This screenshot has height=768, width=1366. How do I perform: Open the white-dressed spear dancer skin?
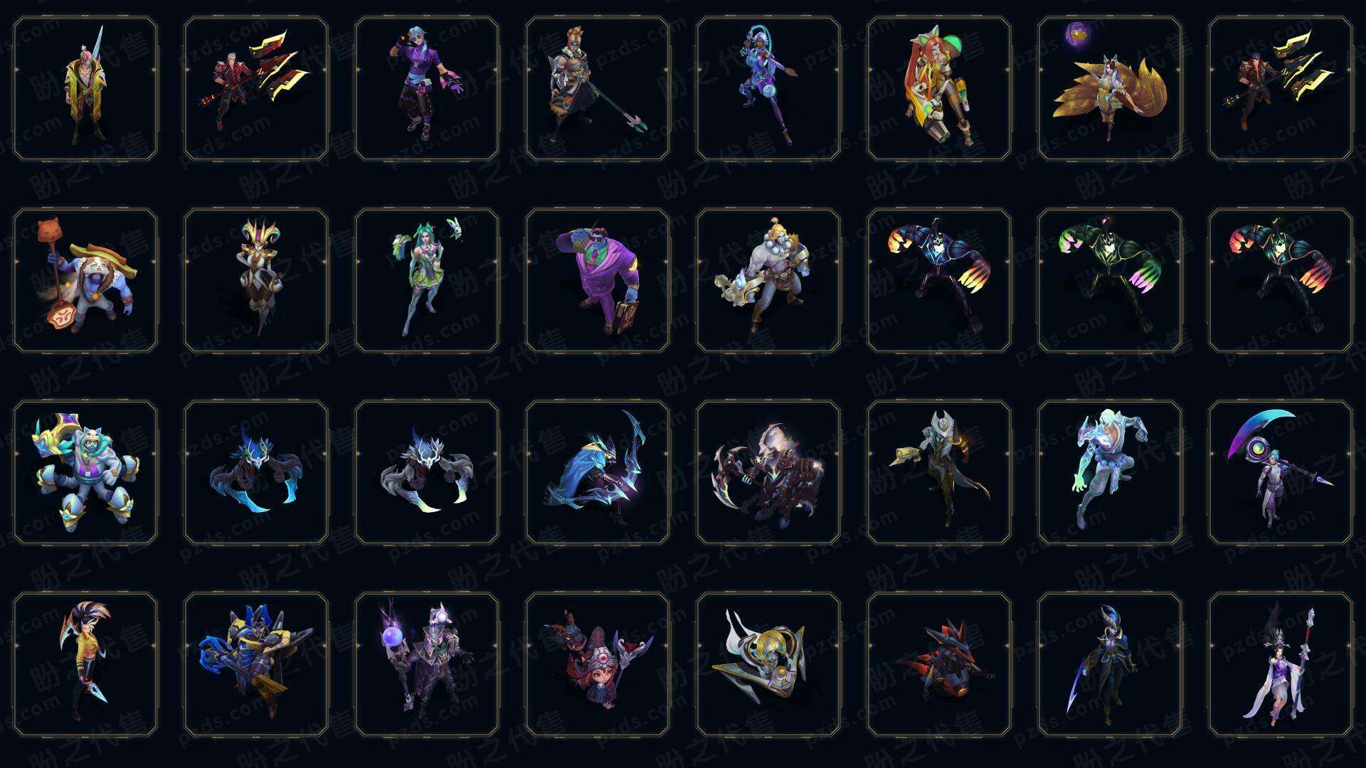tap(1281, 664)
